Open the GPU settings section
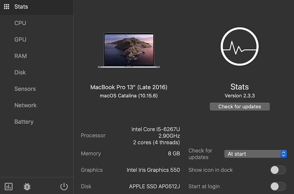The width and height of the screenshot is (294, 194). (20, 40)
